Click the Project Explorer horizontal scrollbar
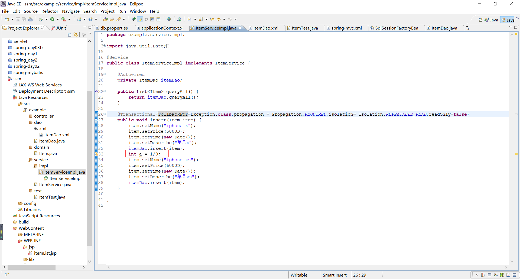The image size is (520, 279). pyautogui.click(x=31, y=267)
